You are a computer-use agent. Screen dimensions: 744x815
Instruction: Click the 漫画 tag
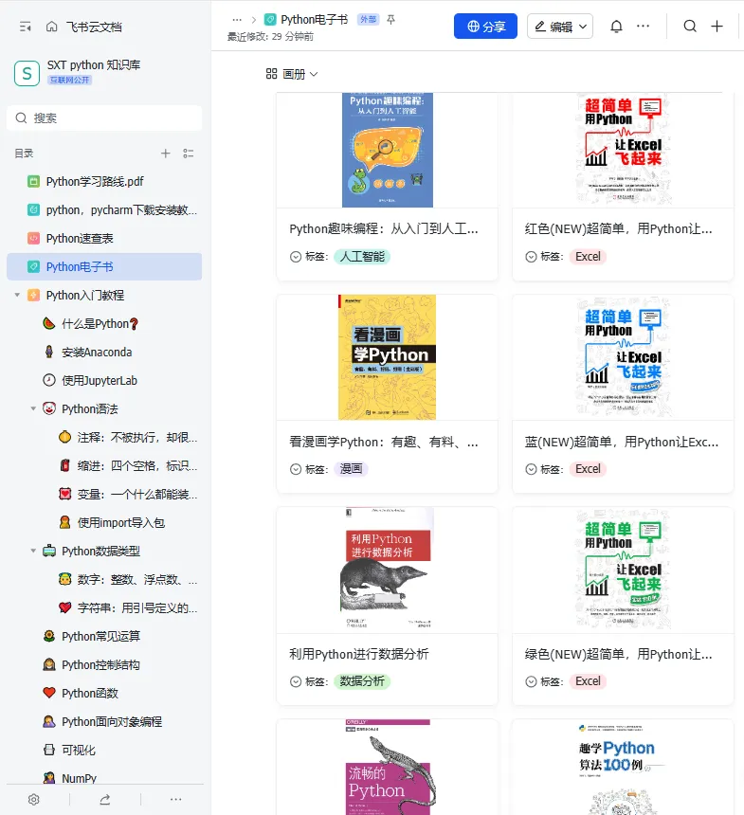351,469
